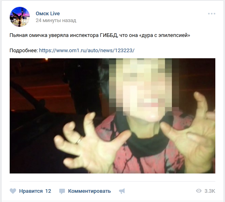Like the post with the heart icon
Viewport: 225px width, 202px height.
point(13,191)
